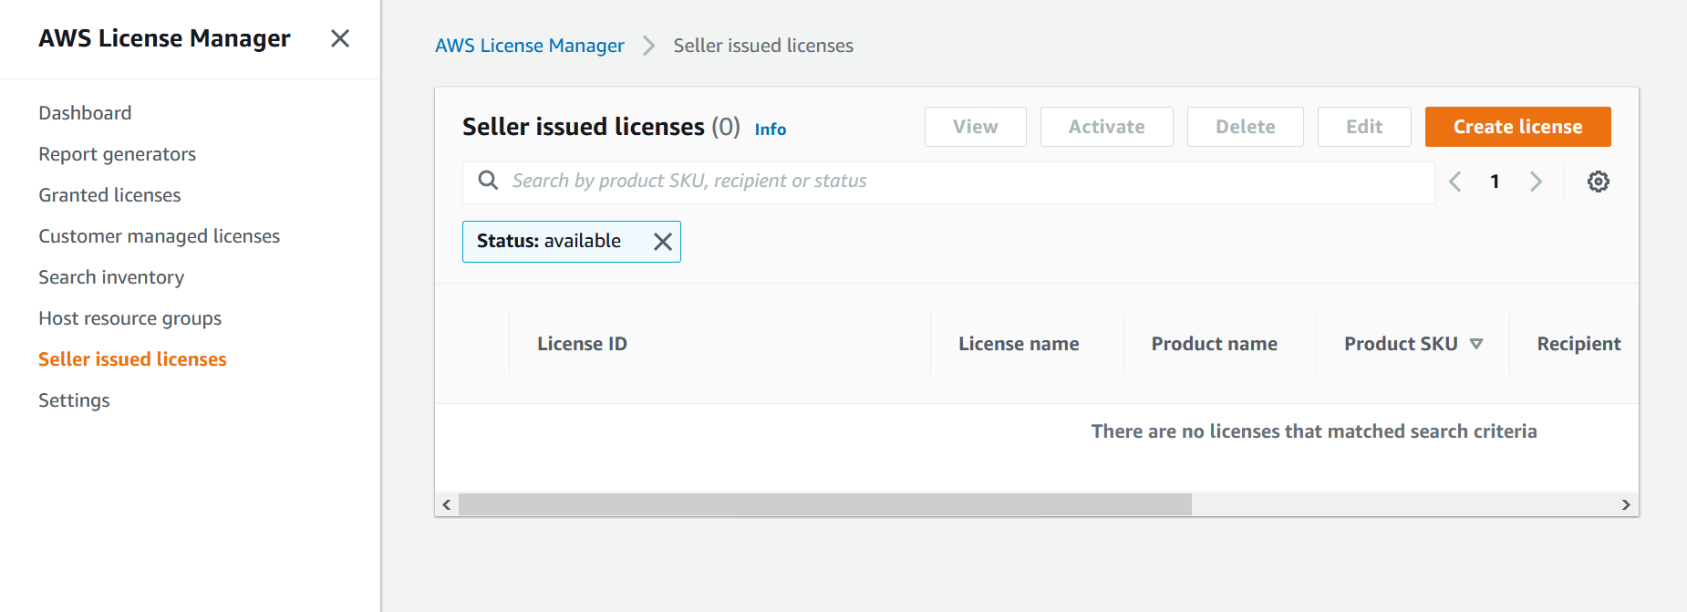
Task: Click Recipient column header
Action: pyautogui.click(x=1578, y=344)
